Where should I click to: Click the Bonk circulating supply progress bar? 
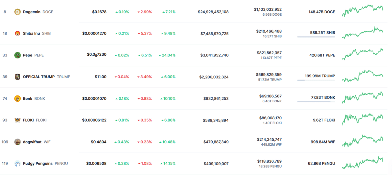[316, 102]
